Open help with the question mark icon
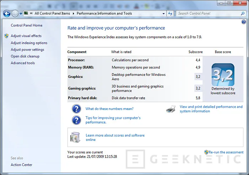 [244, 22]
